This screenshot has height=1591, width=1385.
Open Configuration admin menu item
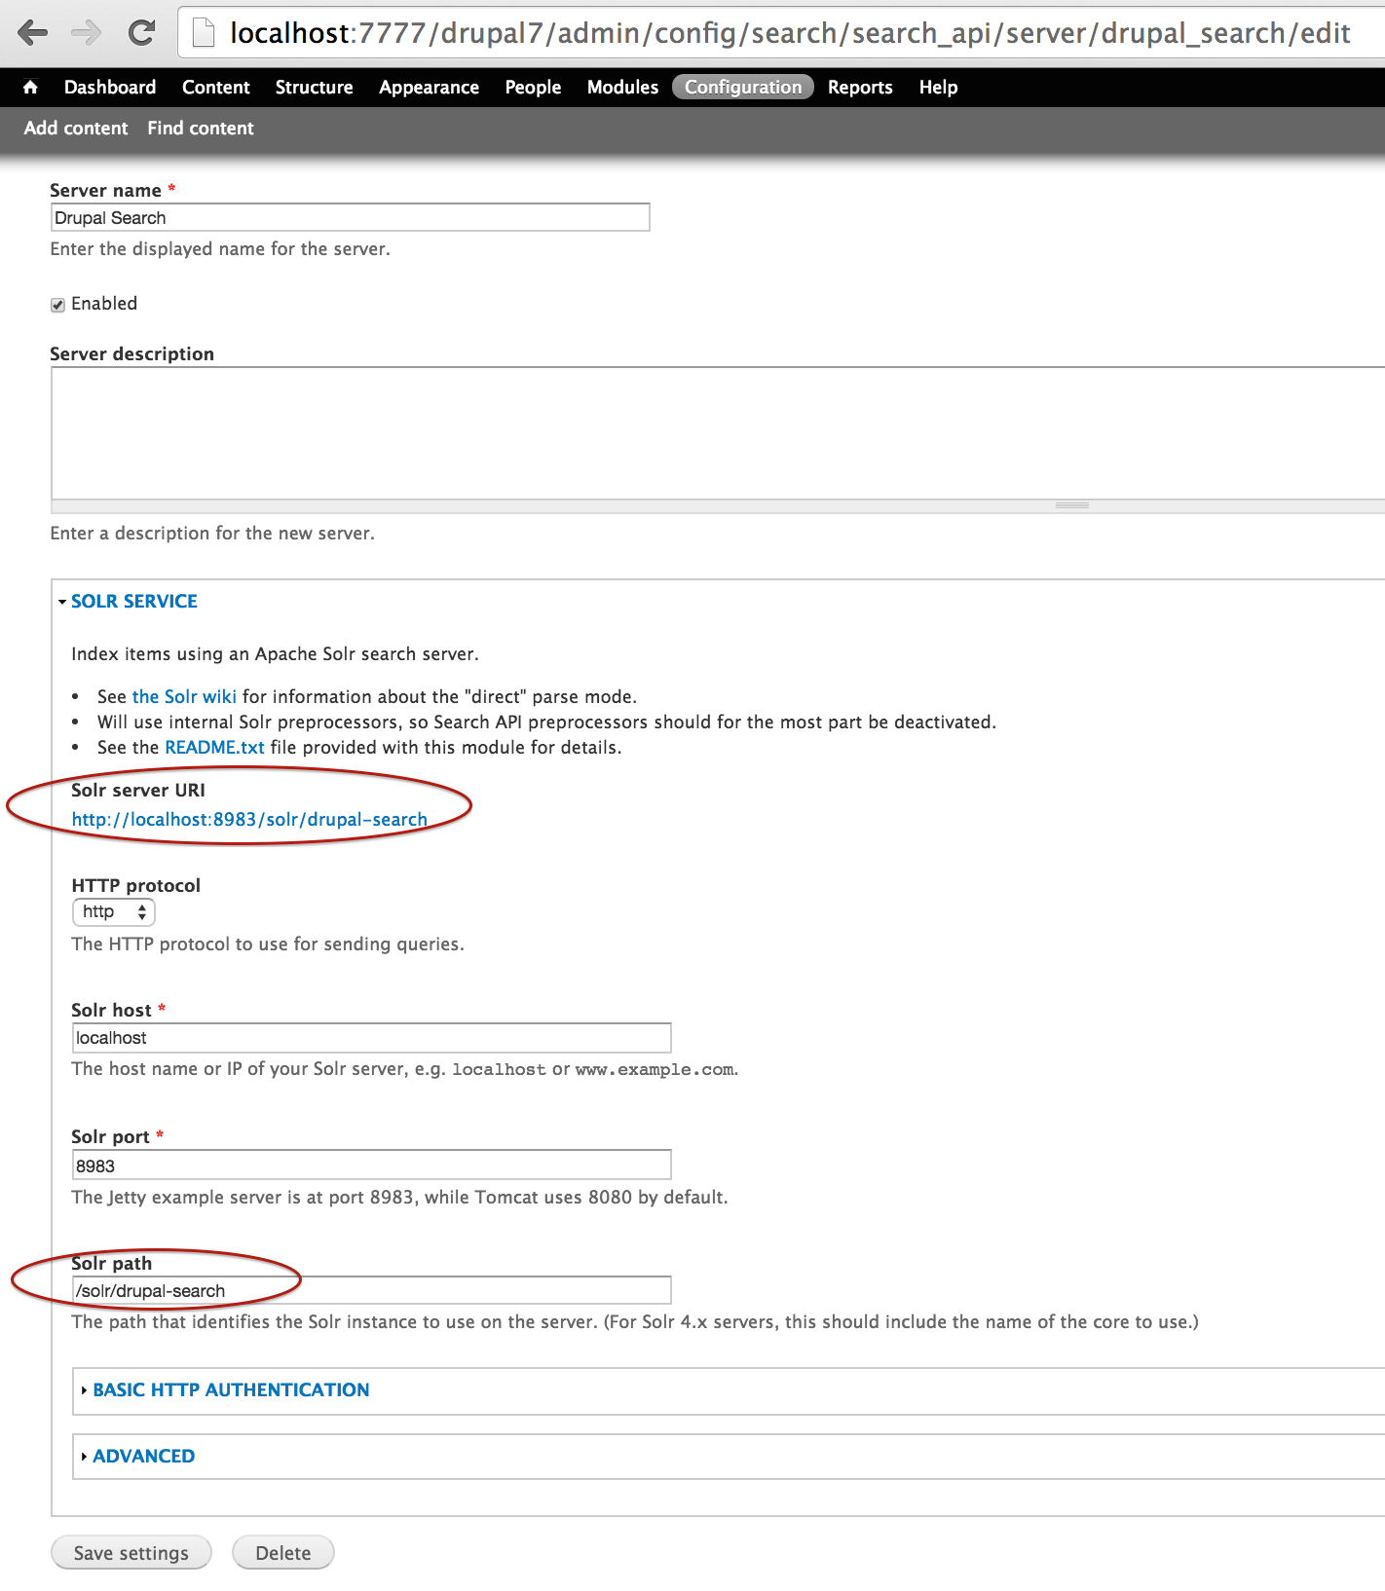(x=743, y=87)
